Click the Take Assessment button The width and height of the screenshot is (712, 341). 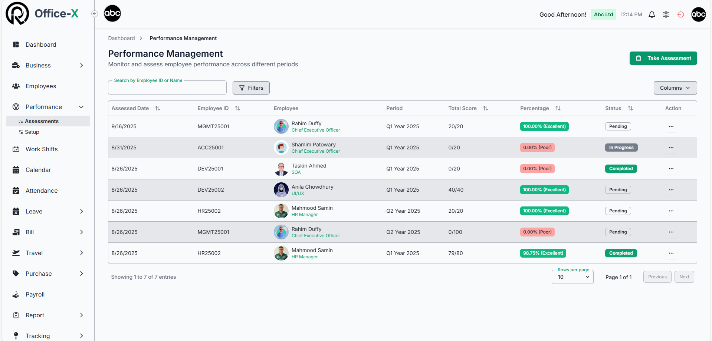663,58
